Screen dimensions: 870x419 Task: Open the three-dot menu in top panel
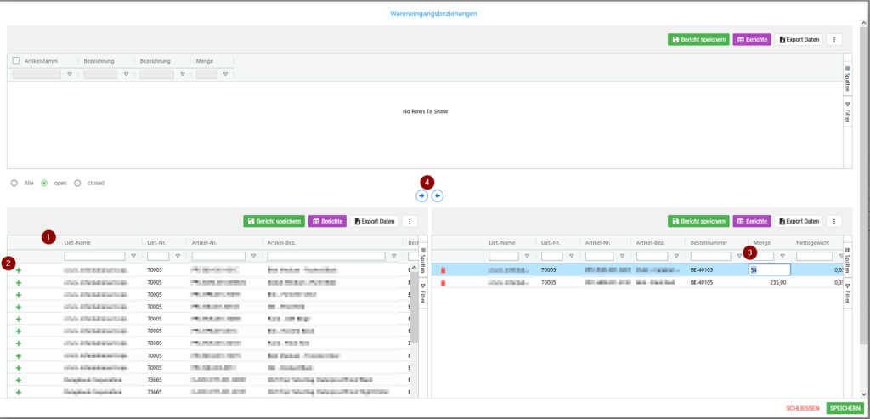coord(834,40)
